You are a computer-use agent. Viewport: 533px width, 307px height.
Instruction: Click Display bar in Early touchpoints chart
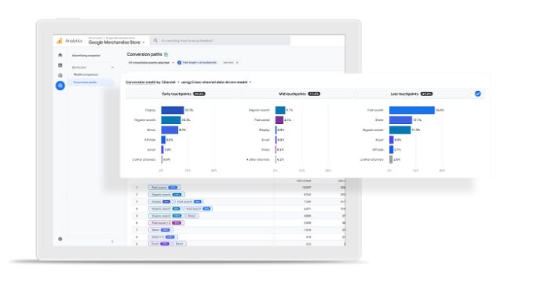click(x=173, y=110)
